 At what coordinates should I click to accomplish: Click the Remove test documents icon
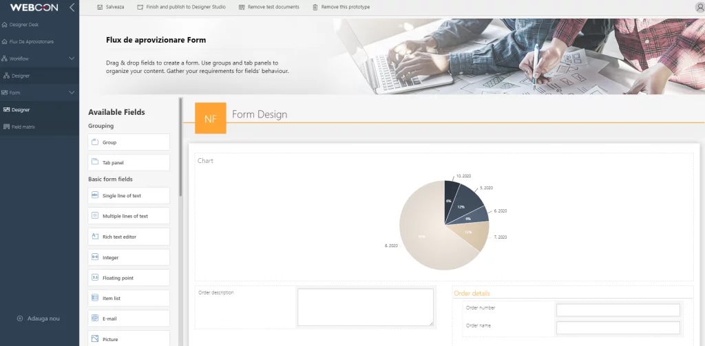click(x=242, y=7)
